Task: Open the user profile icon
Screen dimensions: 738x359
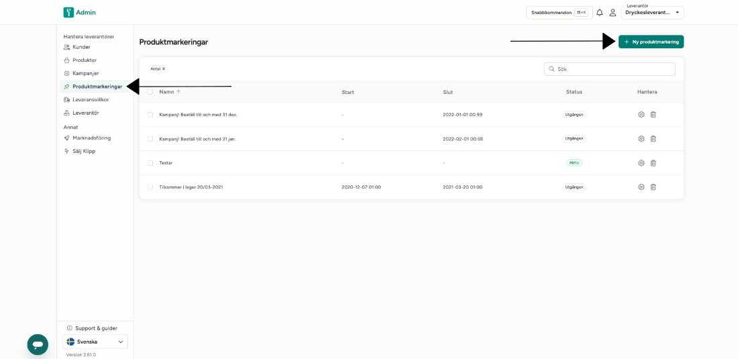Action: (x=613, y=13)
